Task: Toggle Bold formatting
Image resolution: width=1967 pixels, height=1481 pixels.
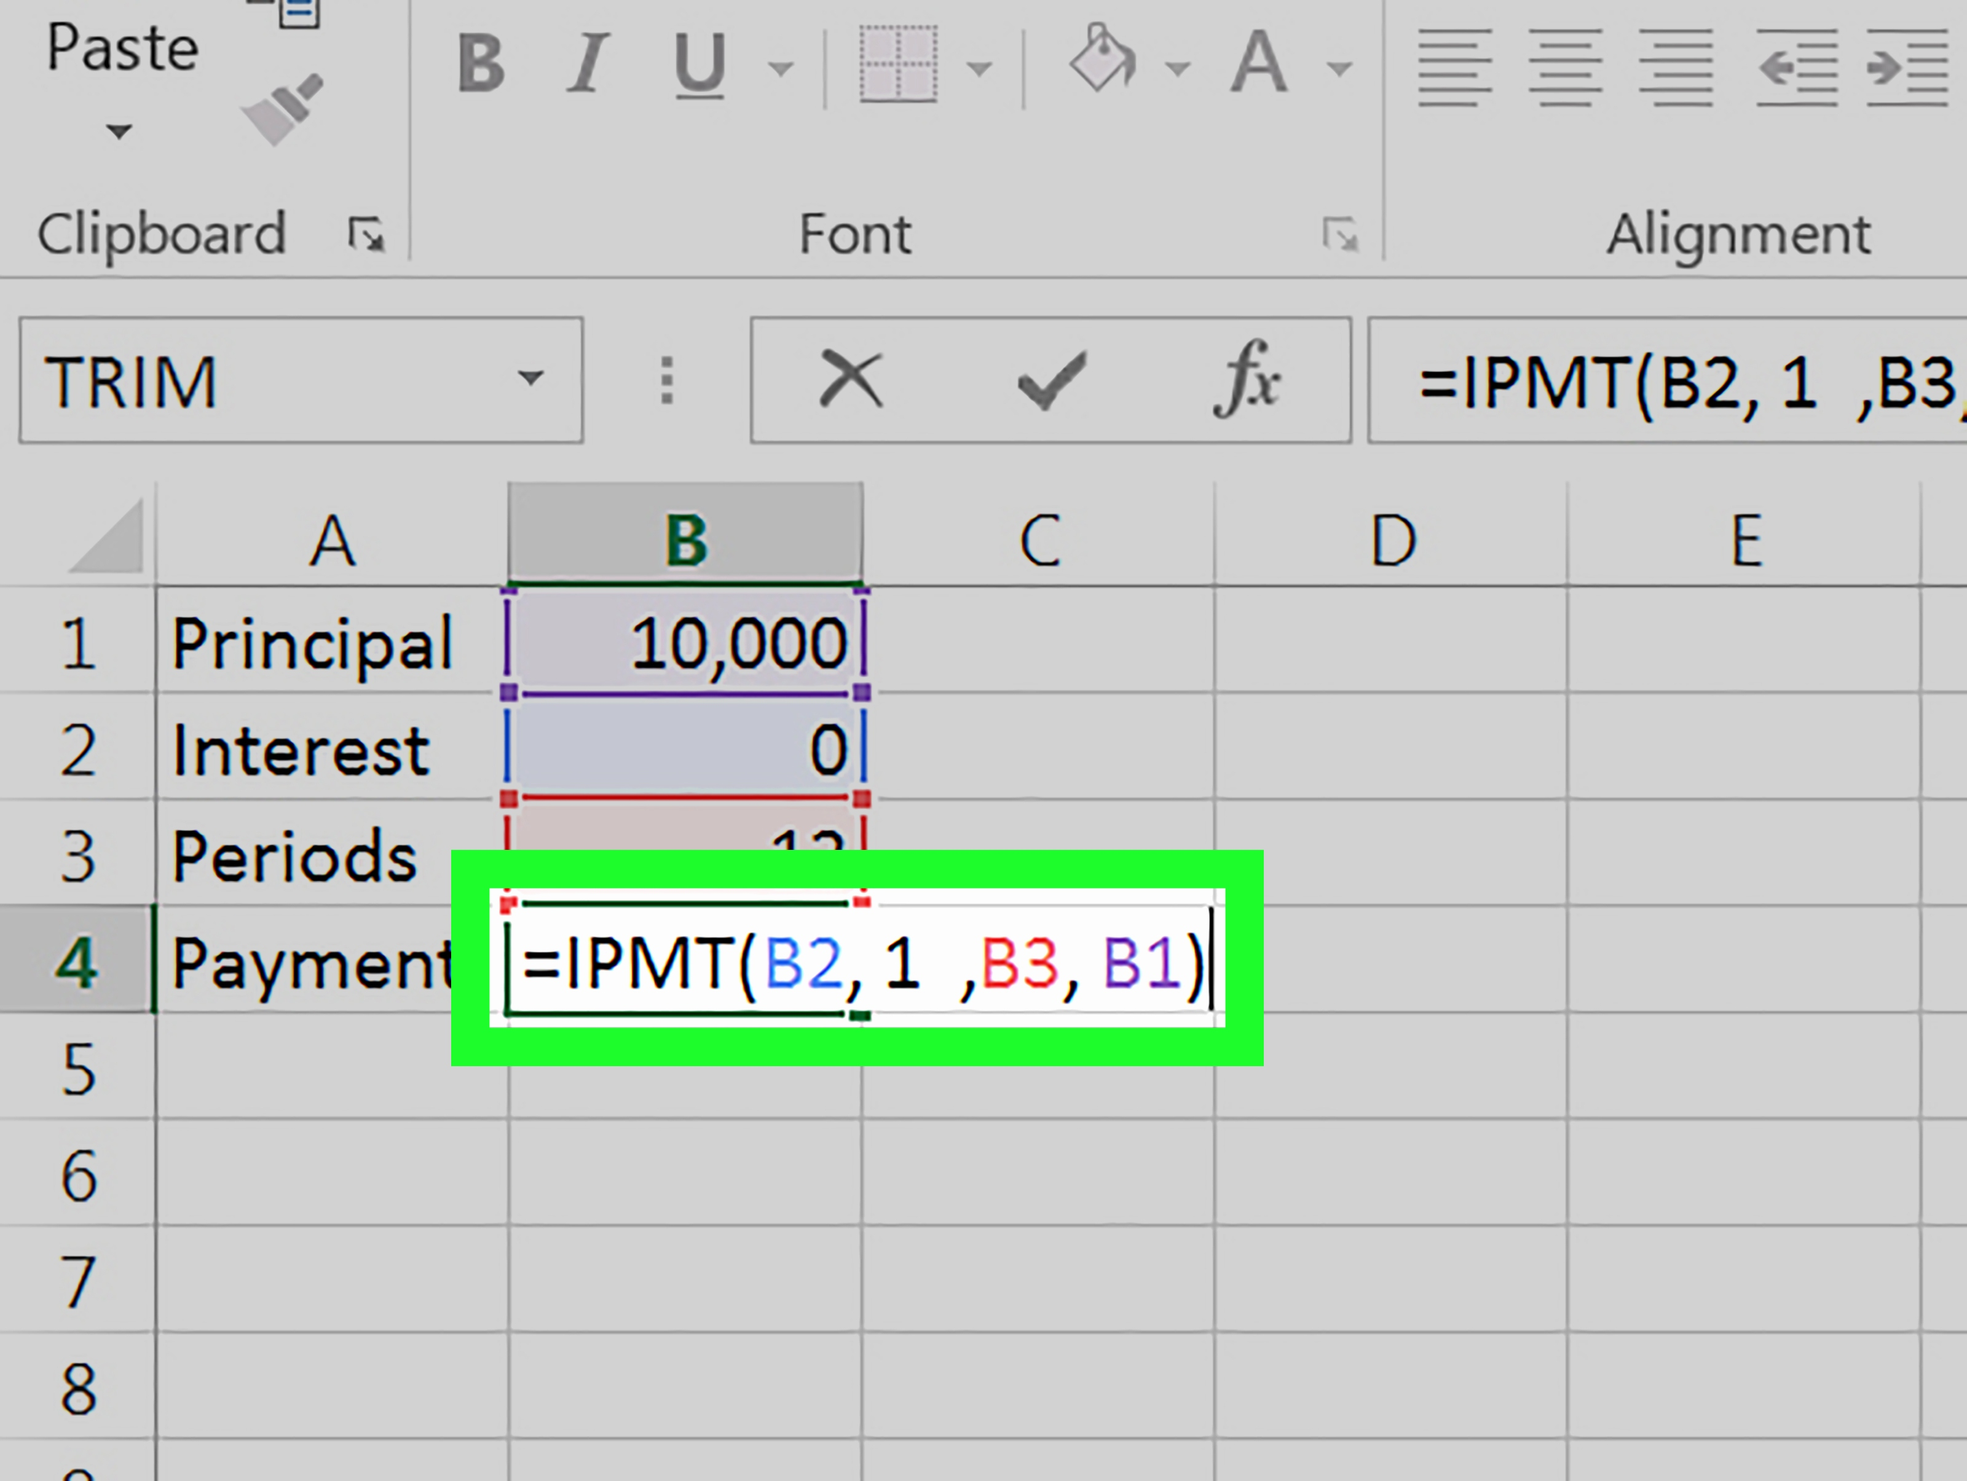Action: point(481,64)
